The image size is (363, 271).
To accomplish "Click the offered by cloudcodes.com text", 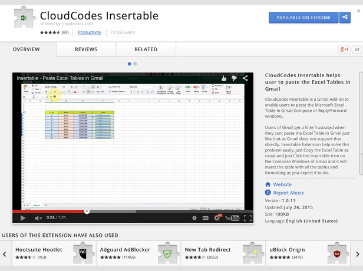I will tap(67, 24).
